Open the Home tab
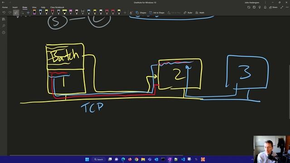This screenshot has height=163, width=290. click(5, 7)
